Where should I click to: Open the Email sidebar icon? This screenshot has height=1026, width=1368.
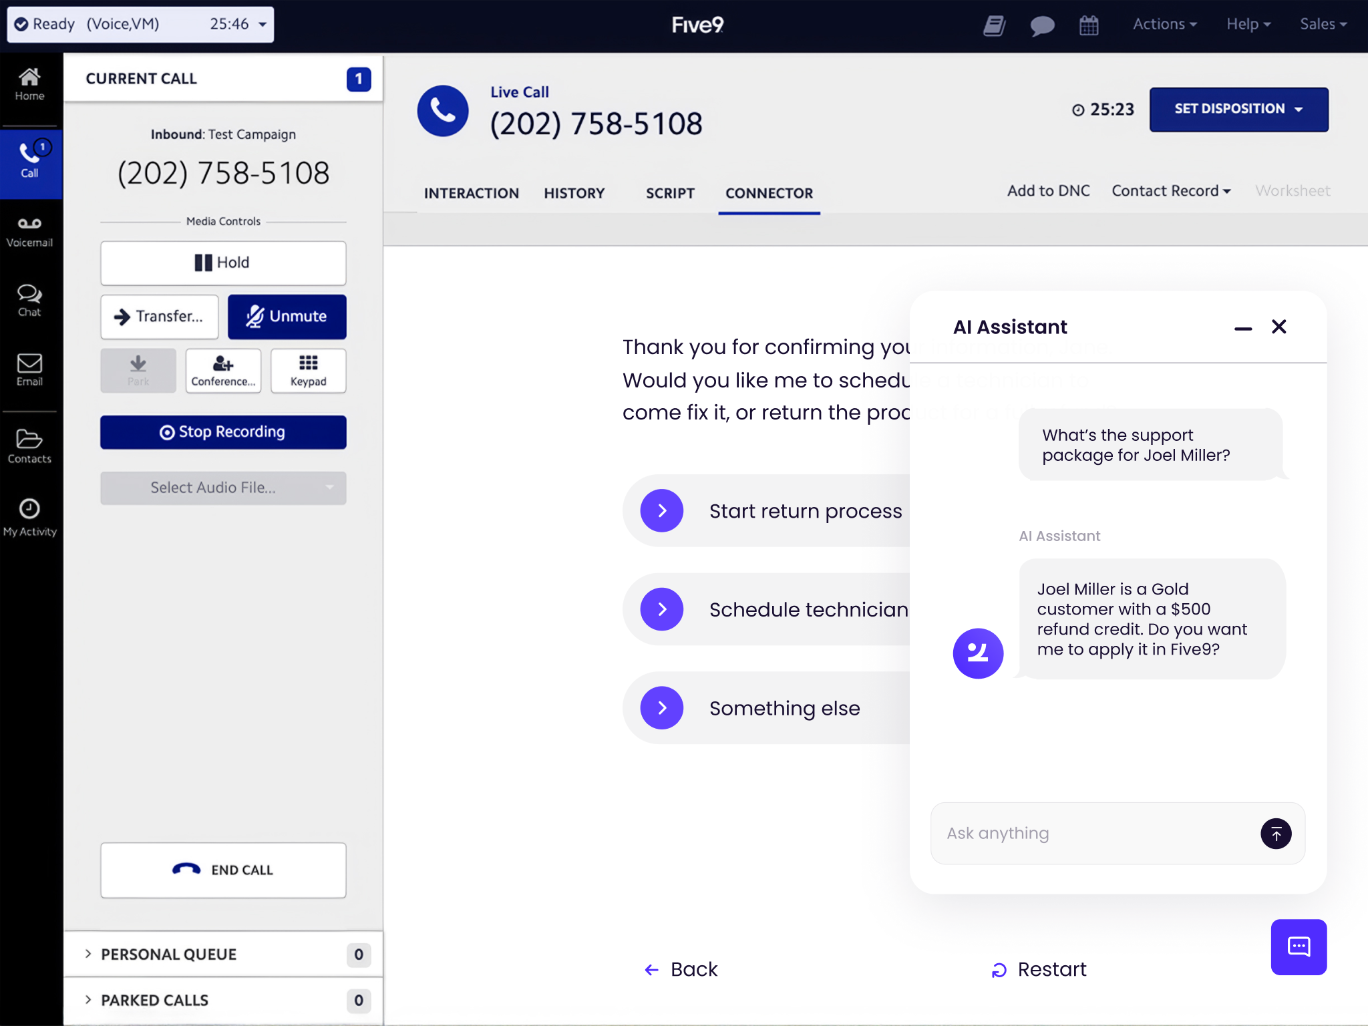29,369
